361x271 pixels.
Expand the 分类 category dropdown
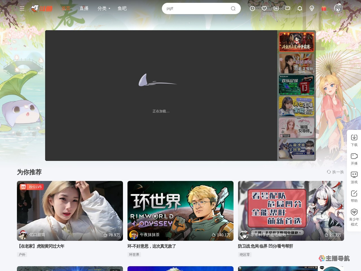103,8
